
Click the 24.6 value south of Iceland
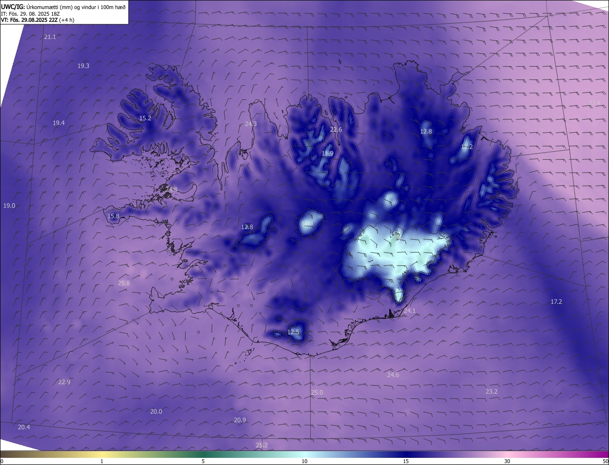click(x=393, y=375)
